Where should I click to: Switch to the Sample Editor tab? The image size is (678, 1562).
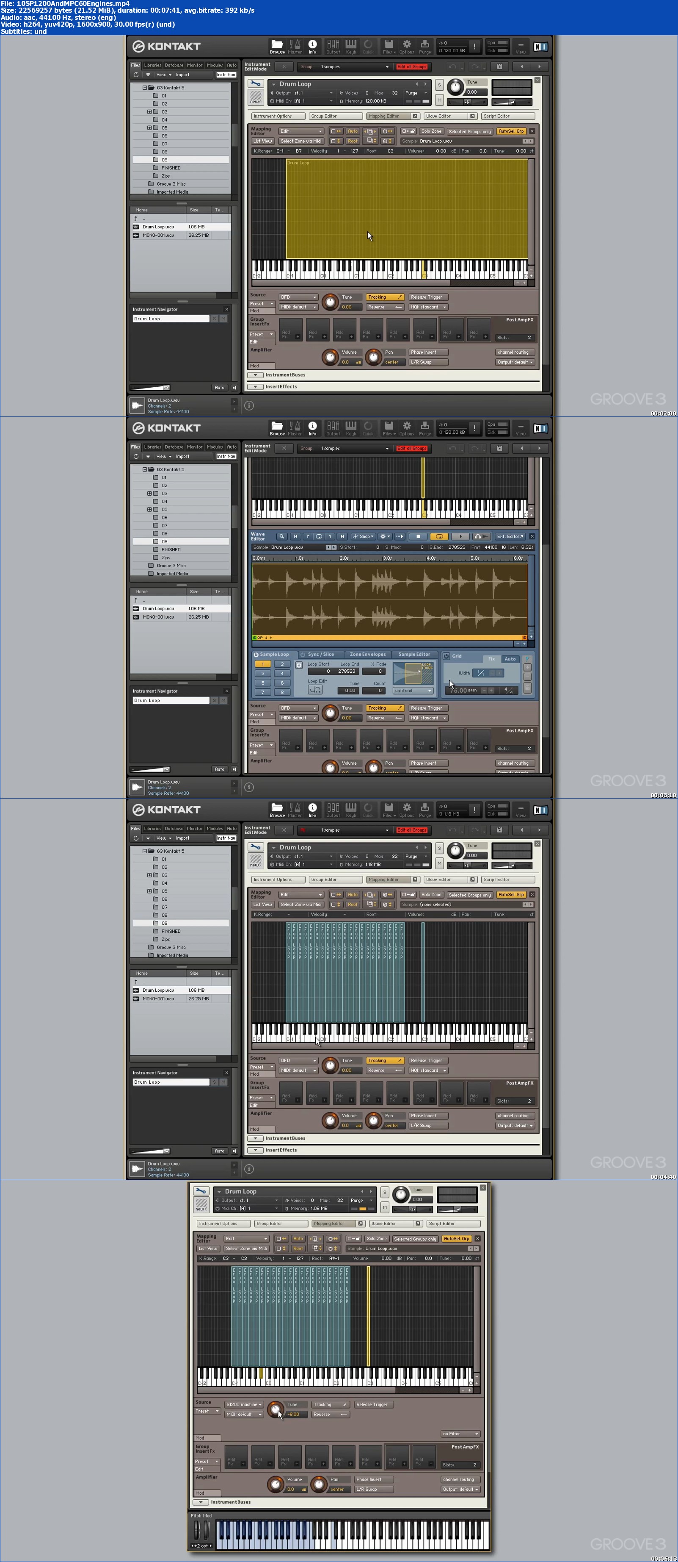[x=414, y=654]
